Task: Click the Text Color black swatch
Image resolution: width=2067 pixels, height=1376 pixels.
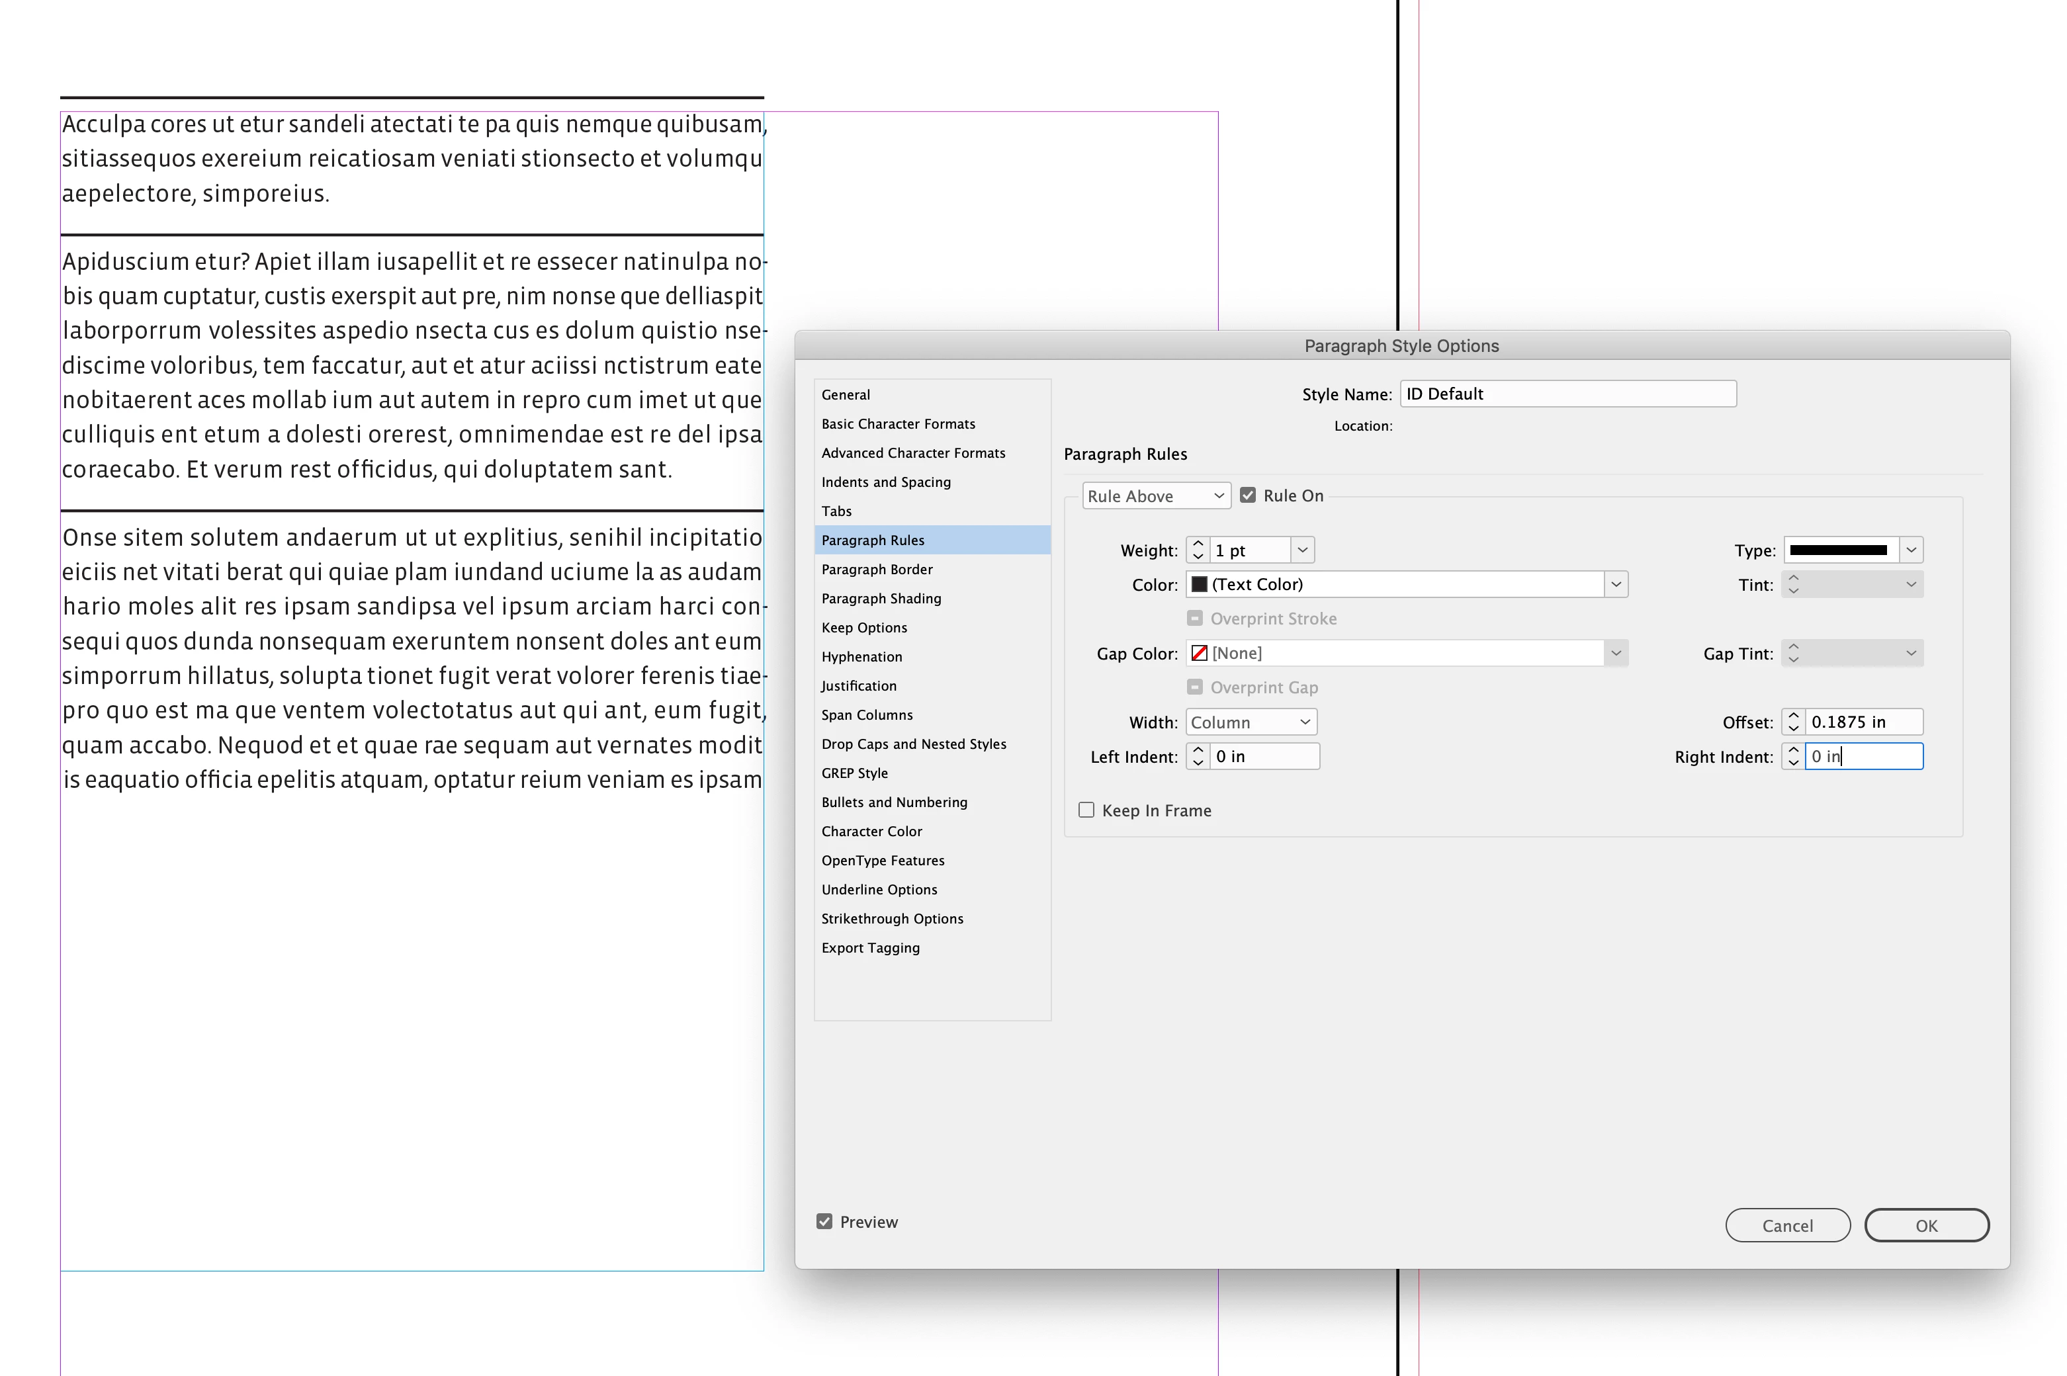Action: (1199, 584)
